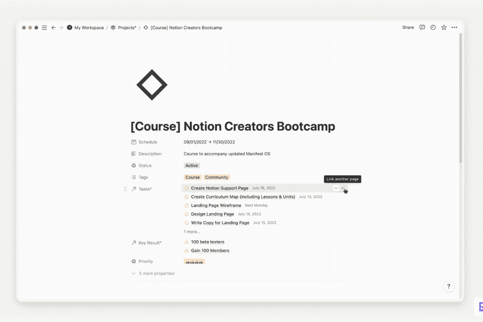Screen dimensions: 483x322
Task: Open Design Landing Page task
Action: coord(212,214)
